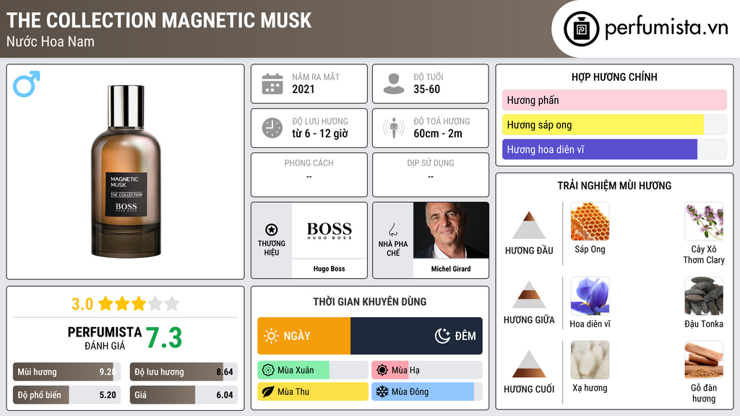Click the Thời gian khuyên dùng heading
This screenshot has width=740, height=416.
coord(369,302)
